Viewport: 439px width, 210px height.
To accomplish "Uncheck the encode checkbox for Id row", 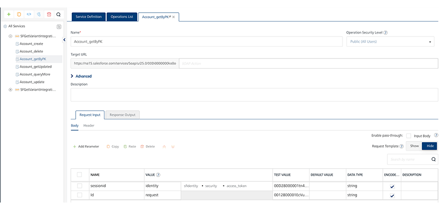I will coord(392,195).
